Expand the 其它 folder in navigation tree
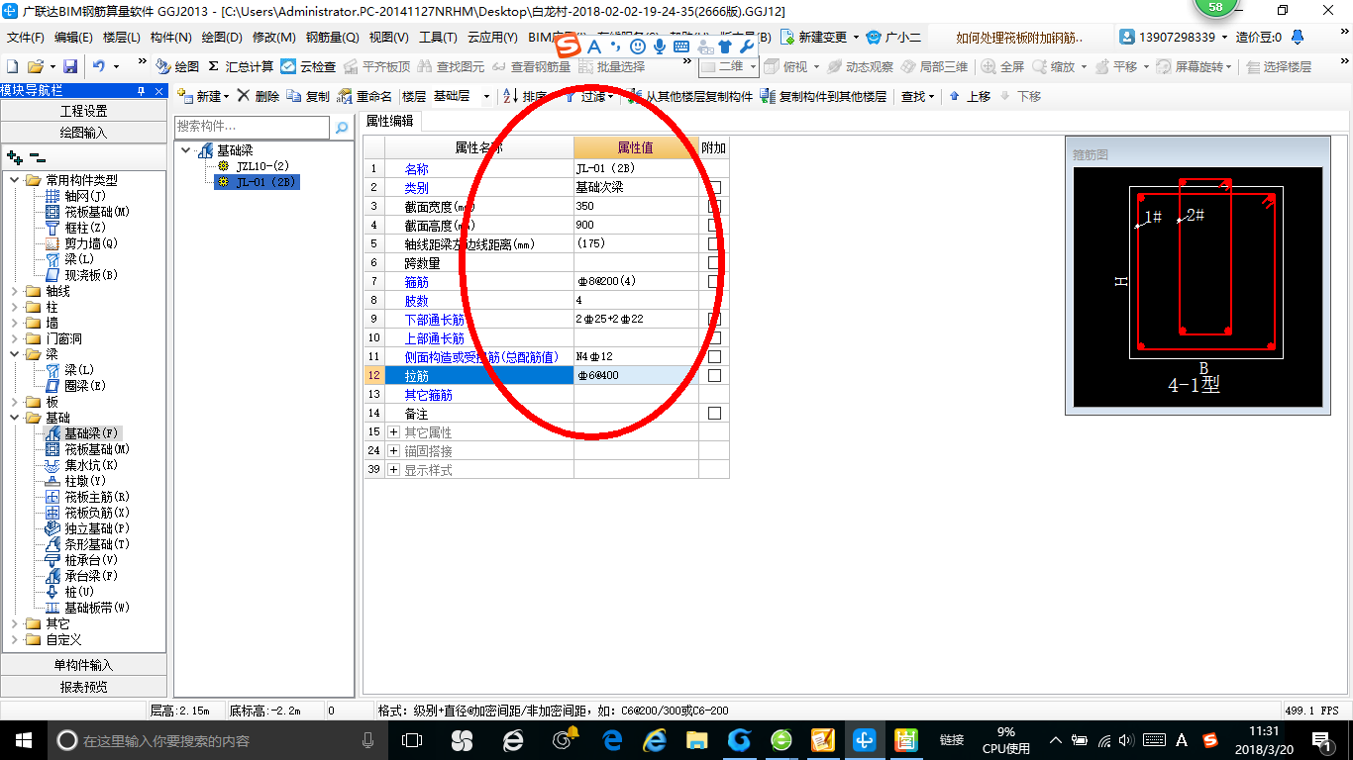Image resolution: width=1353 pixels, height=760 pixels. click(15, 623)
